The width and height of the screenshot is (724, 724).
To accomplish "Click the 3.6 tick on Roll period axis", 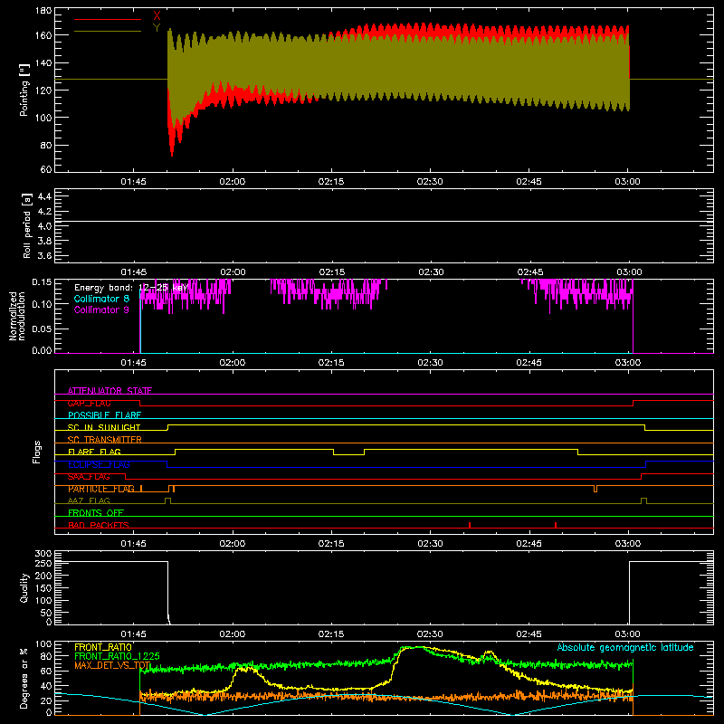I will (44, 255).
